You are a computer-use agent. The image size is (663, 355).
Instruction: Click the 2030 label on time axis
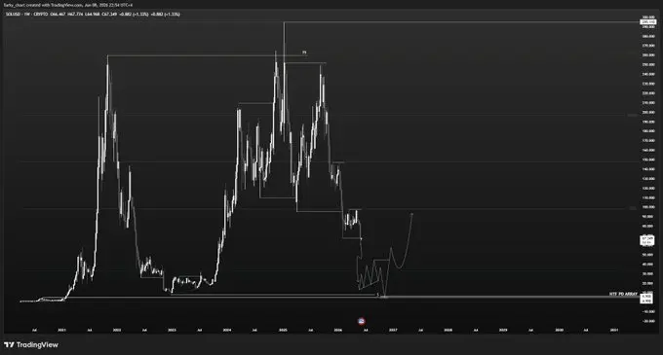click(559, 330)
